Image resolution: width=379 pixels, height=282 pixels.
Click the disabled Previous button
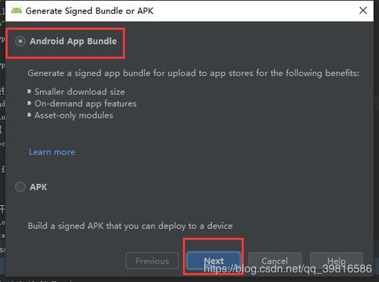[x=152, y=261]
